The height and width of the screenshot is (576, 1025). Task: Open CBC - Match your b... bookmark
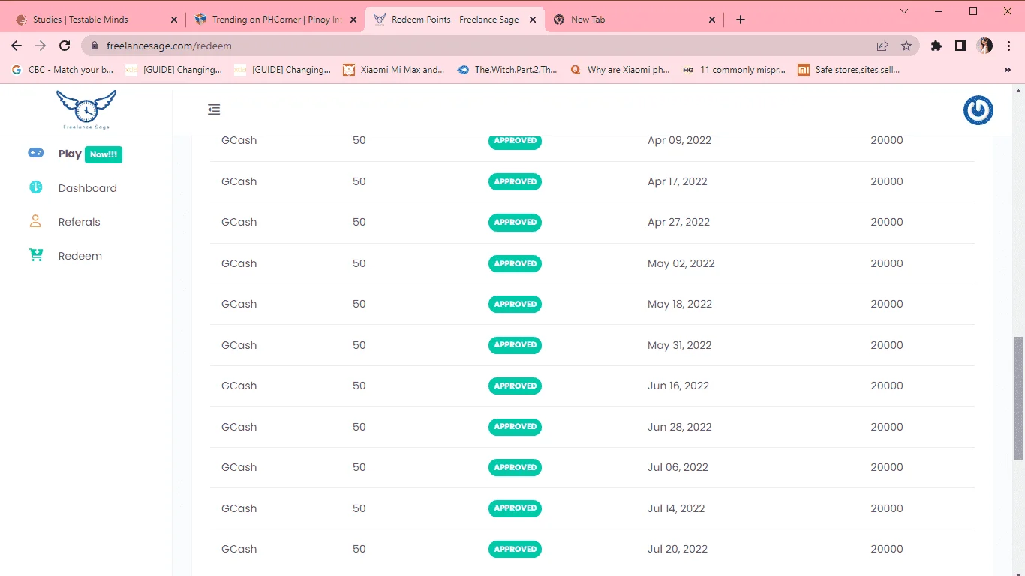tap(63, 70)
